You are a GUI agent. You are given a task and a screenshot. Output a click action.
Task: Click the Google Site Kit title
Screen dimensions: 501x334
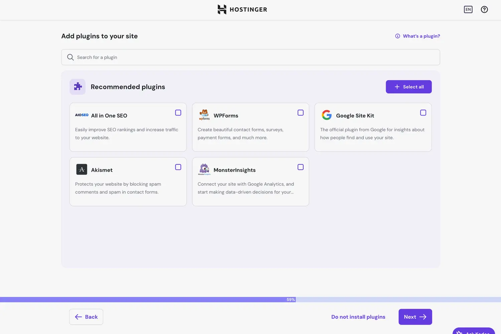point(355,116)
